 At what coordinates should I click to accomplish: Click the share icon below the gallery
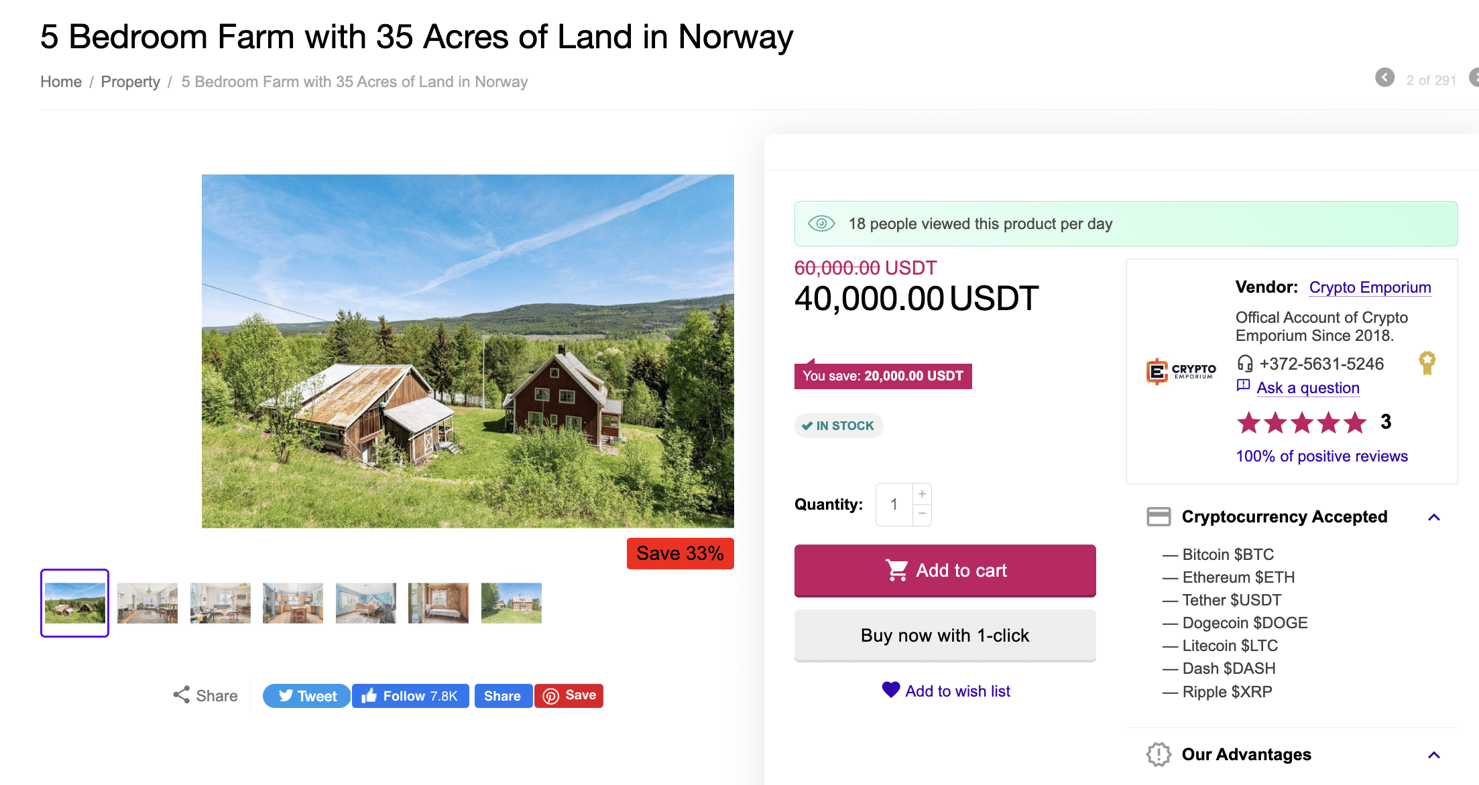[x=182, y=695]
